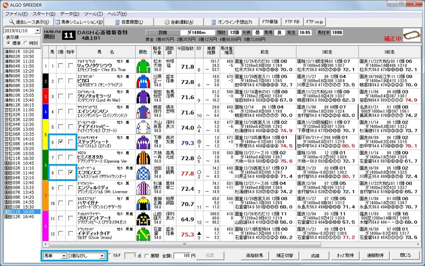Click the 高指数馬 button
The width and height of the screenshot is (425, 266).
tap(254, 256)
